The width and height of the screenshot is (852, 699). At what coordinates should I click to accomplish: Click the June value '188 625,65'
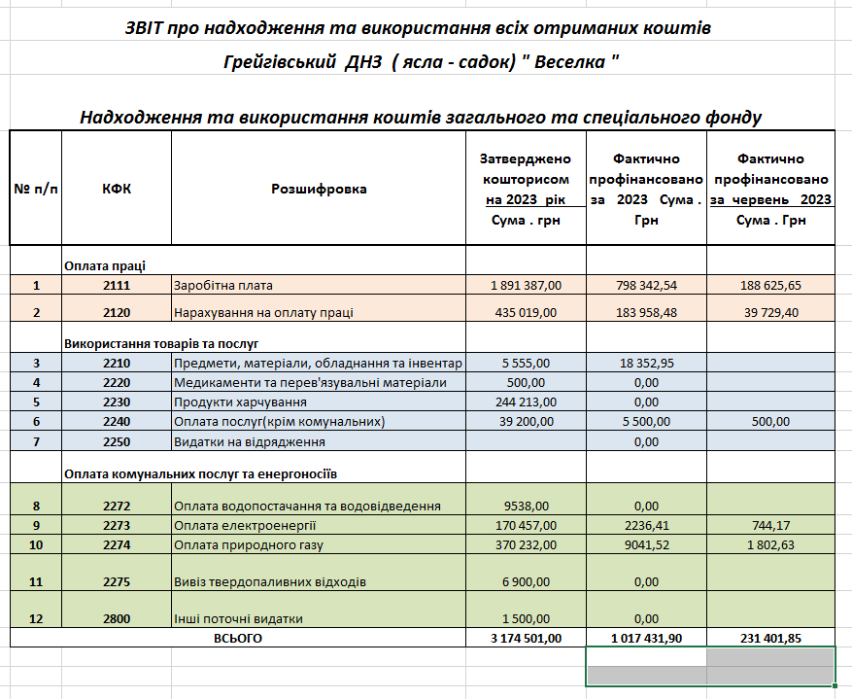(770, 285)
